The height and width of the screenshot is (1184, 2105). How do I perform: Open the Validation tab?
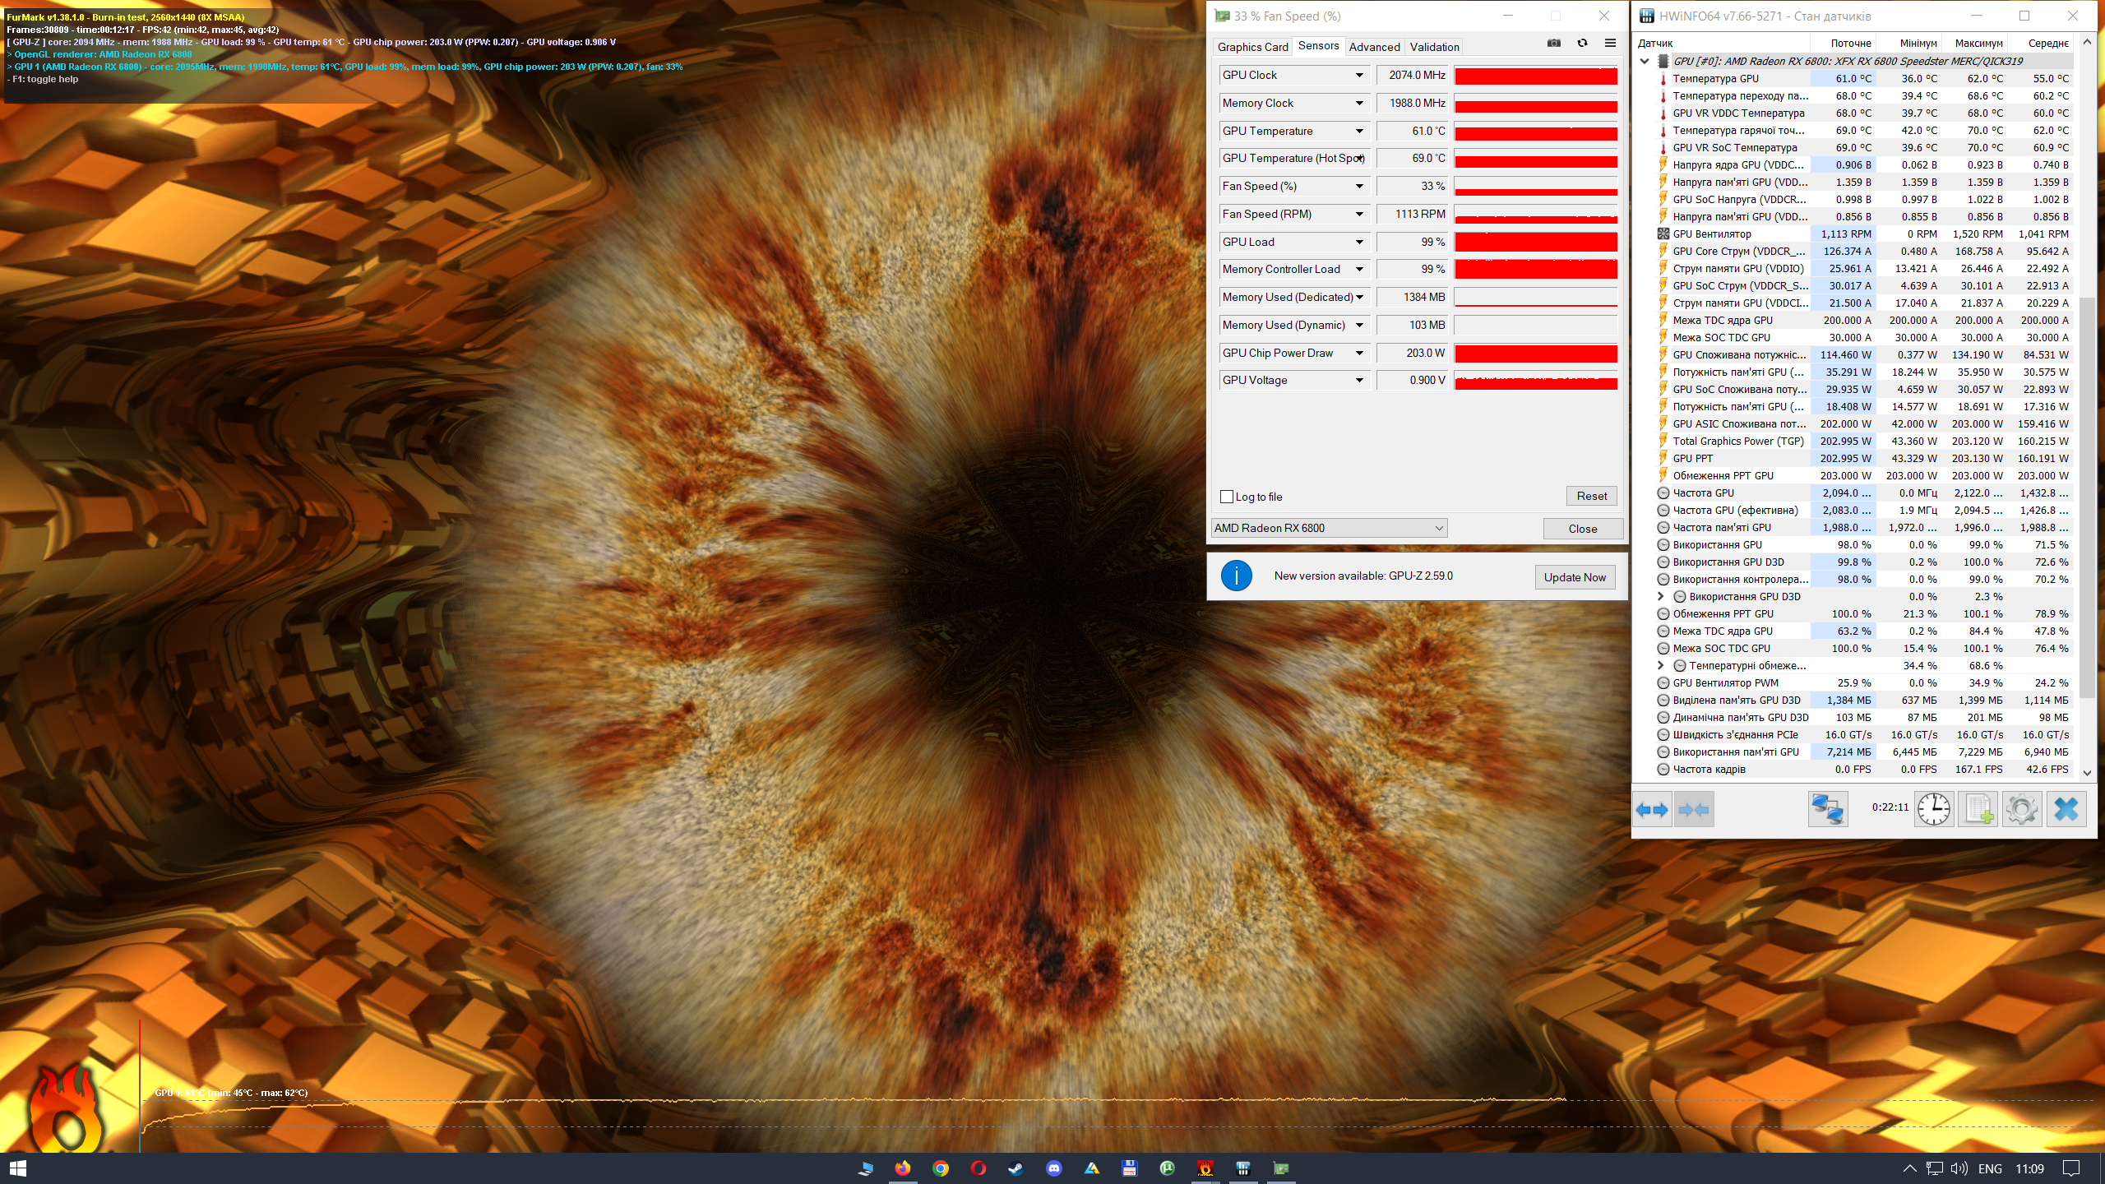click(1434, 47)
